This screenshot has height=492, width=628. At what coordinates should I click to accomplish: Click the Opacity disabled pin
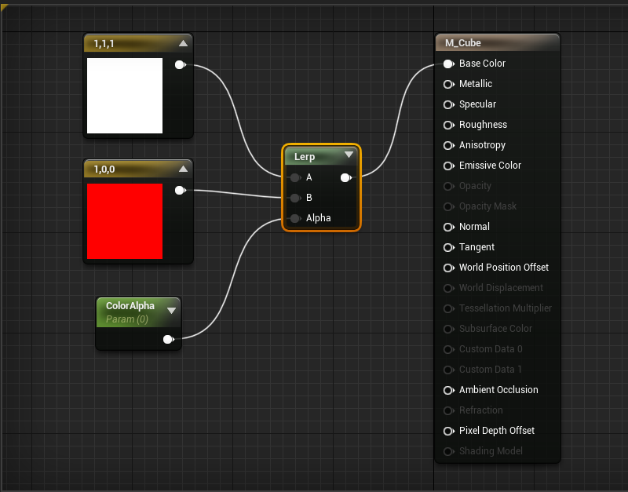click(x=448, y=186)
